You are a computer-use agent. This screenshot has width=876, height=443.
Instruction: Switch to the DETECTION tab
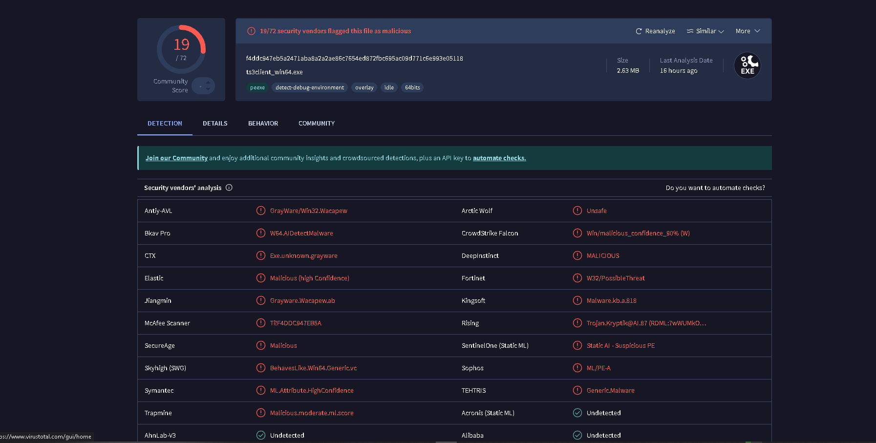click(x=165, y=124)
